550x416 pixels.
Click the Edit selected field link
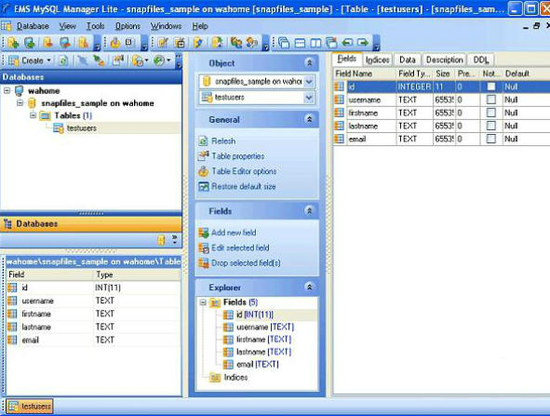[241, 248]
